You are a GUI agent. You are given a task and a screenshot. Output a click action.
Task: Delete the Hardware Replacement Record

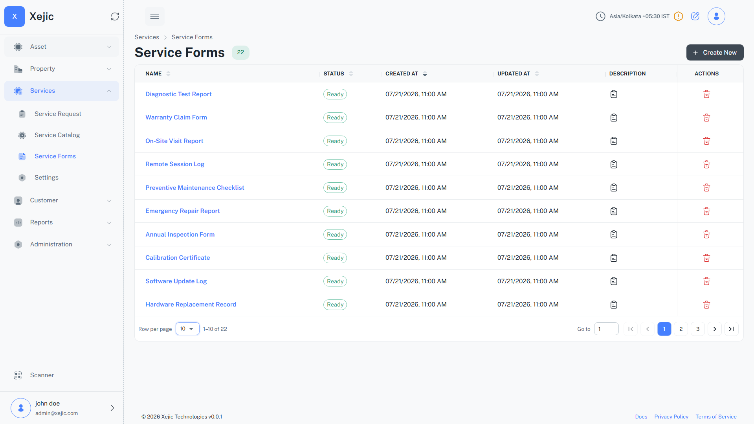coord(706,305)
